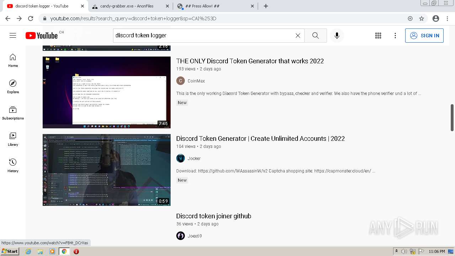Click the magnifier search button
Viewport: 455px width, 256px height.
pos(316,36)
